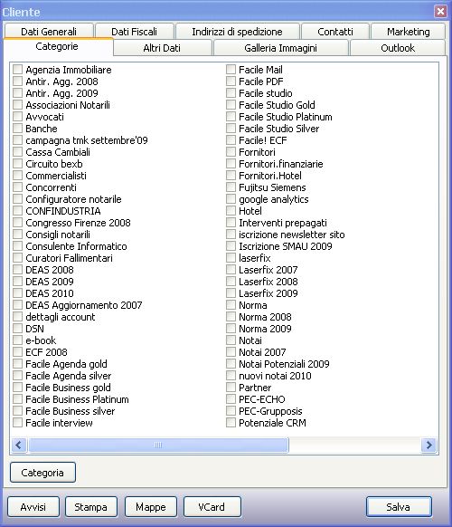The width and height of the screenshot is (452, 527).
Task: Select the Categorie tab
Action: pos(57,46)
